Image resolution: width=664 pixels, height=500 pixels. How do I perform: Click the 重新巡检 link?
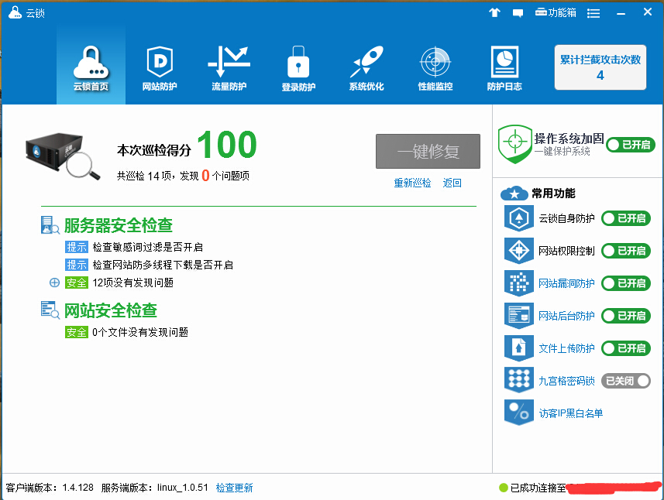(412, 183)
